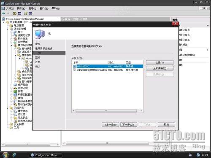Collapse the 计算机管理 tree node
Screen dimensions: 211x158
point(8,29)
